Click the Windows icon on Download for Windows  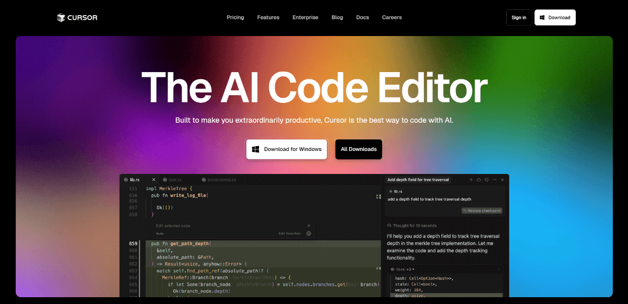click(x=256, y=149)
